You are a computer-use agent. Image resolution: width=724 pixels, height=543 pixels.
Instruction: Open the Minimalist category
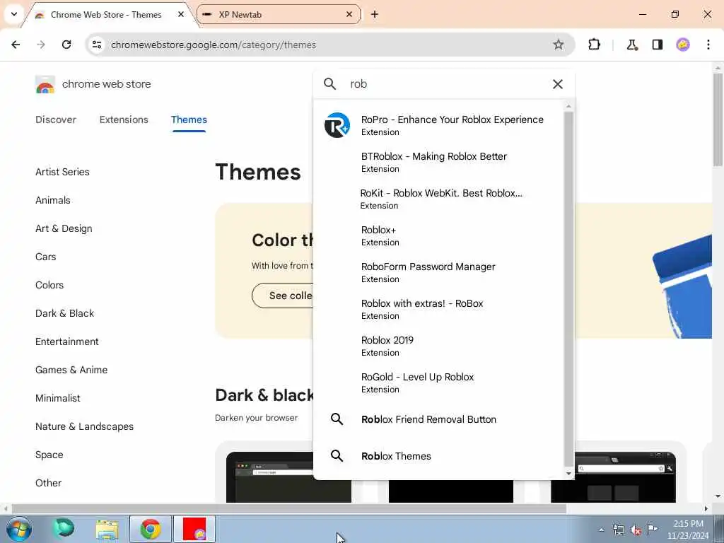[58, 398]
